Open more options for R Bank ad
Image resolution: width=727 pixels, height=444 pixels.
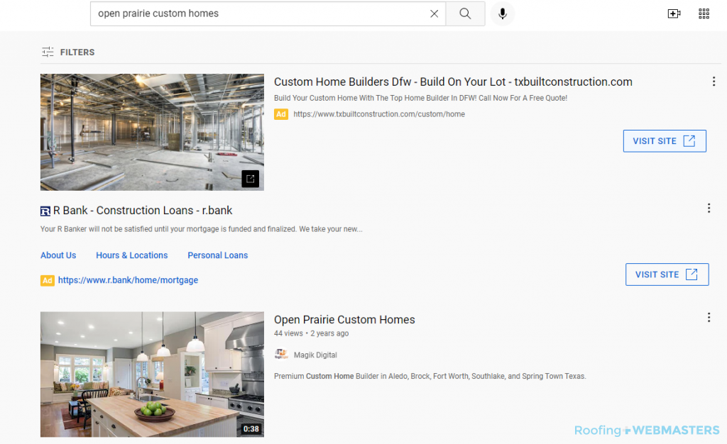[x=709, y=208]
